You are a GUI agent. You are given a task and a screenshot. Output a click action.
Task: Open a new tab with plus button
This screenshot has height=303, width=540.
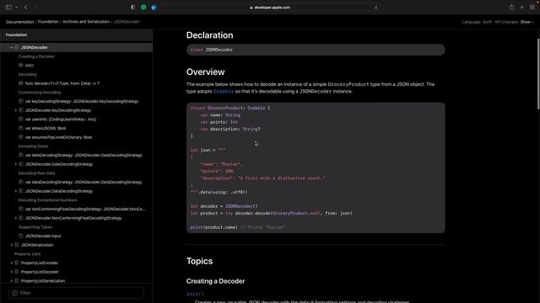pos(521,8)
